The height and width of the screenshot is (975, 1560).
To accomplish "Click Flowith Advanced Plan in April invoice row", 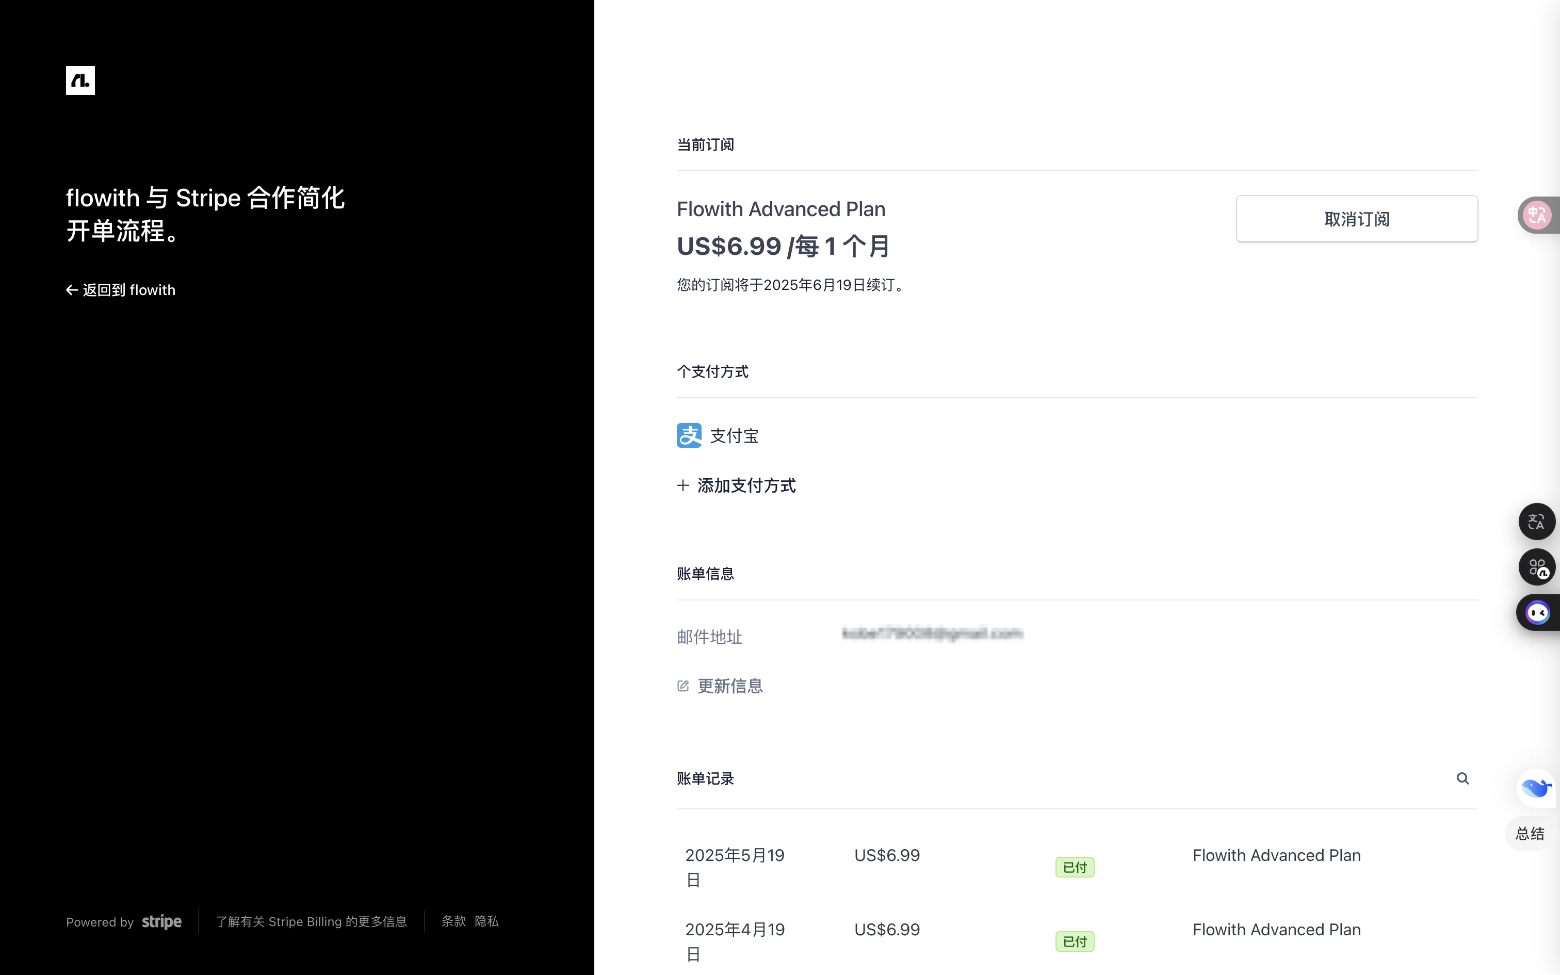I will coord(1276,929).
